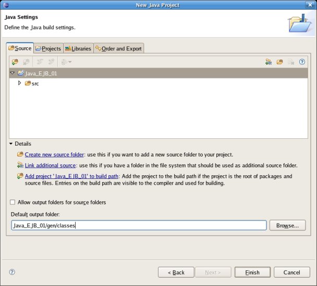Open the Libraries tab
This screenshot has width=317, height=286.
78,48
